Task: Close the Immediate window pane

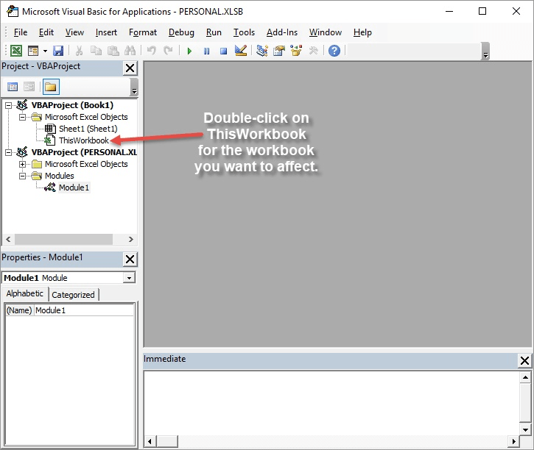Action: [x=525, y=360]
